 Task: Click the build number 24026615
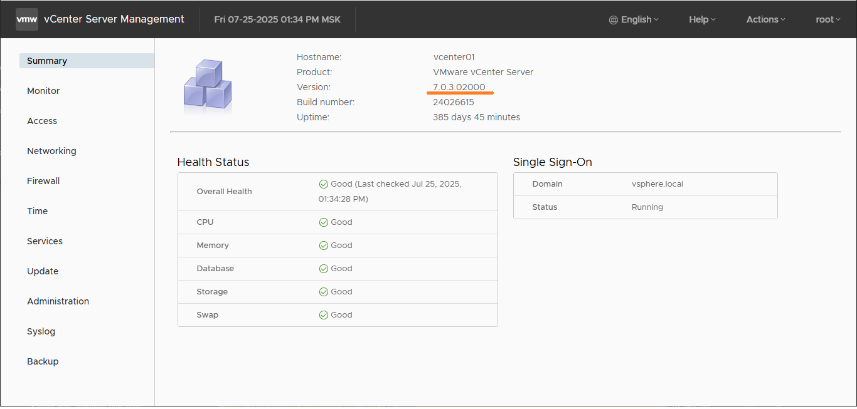coord(454,102)
